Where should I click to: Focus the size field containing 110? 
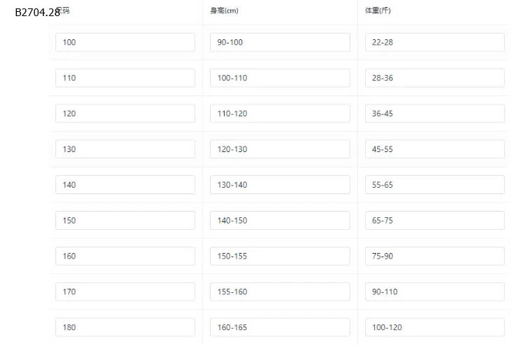[x=125, y=78]
